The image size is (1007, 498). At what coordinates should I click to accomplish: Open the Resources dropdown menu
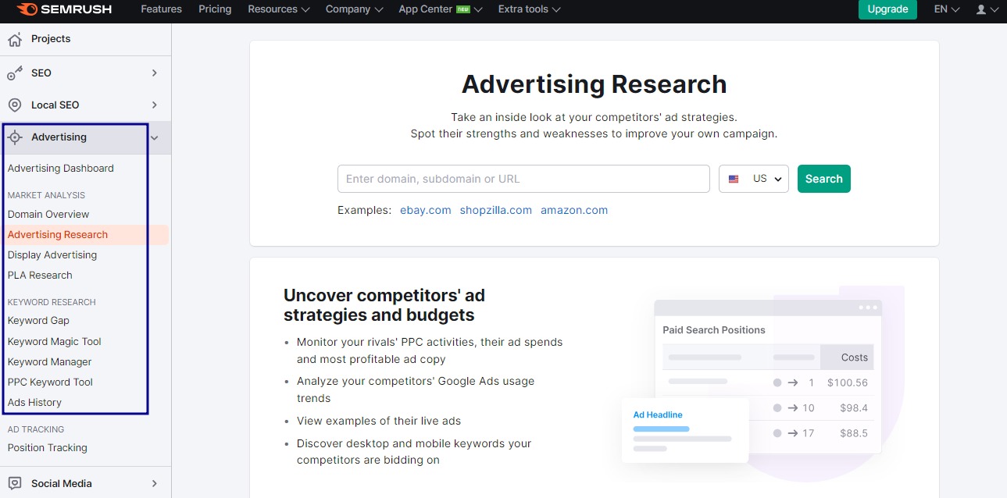click(279, 9)
